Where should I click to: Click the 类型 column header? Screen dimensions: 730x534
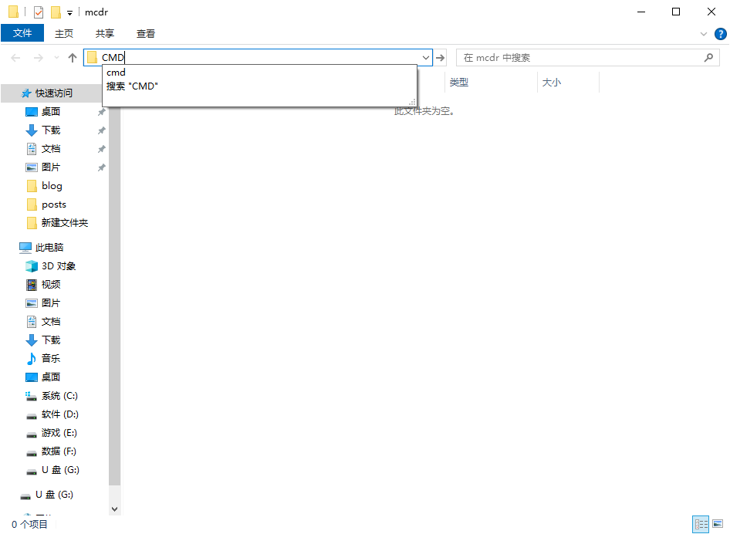pyautogui.click(x=459, y=83)
